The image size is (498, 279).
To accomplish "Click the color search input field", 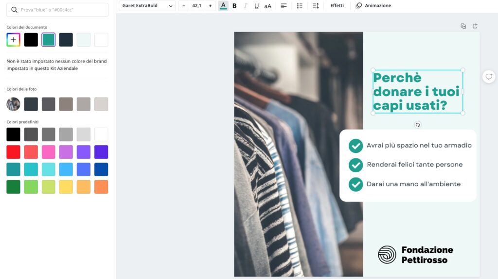I will coord(57,10).
